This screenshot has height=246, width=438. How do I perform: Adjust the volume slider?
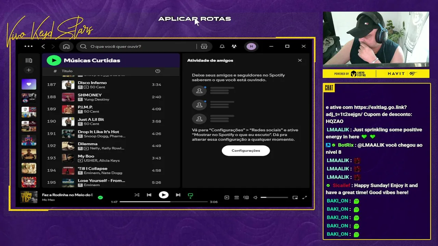[x=274, y=197]
